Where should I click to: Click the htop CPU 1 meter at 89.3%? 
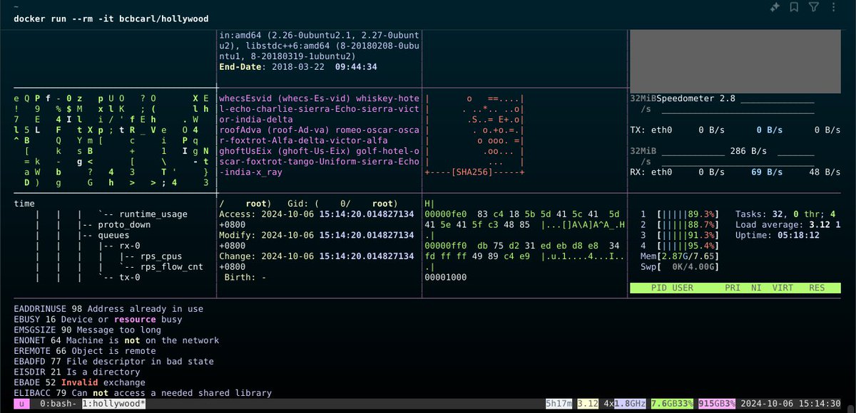click(680, 214)
